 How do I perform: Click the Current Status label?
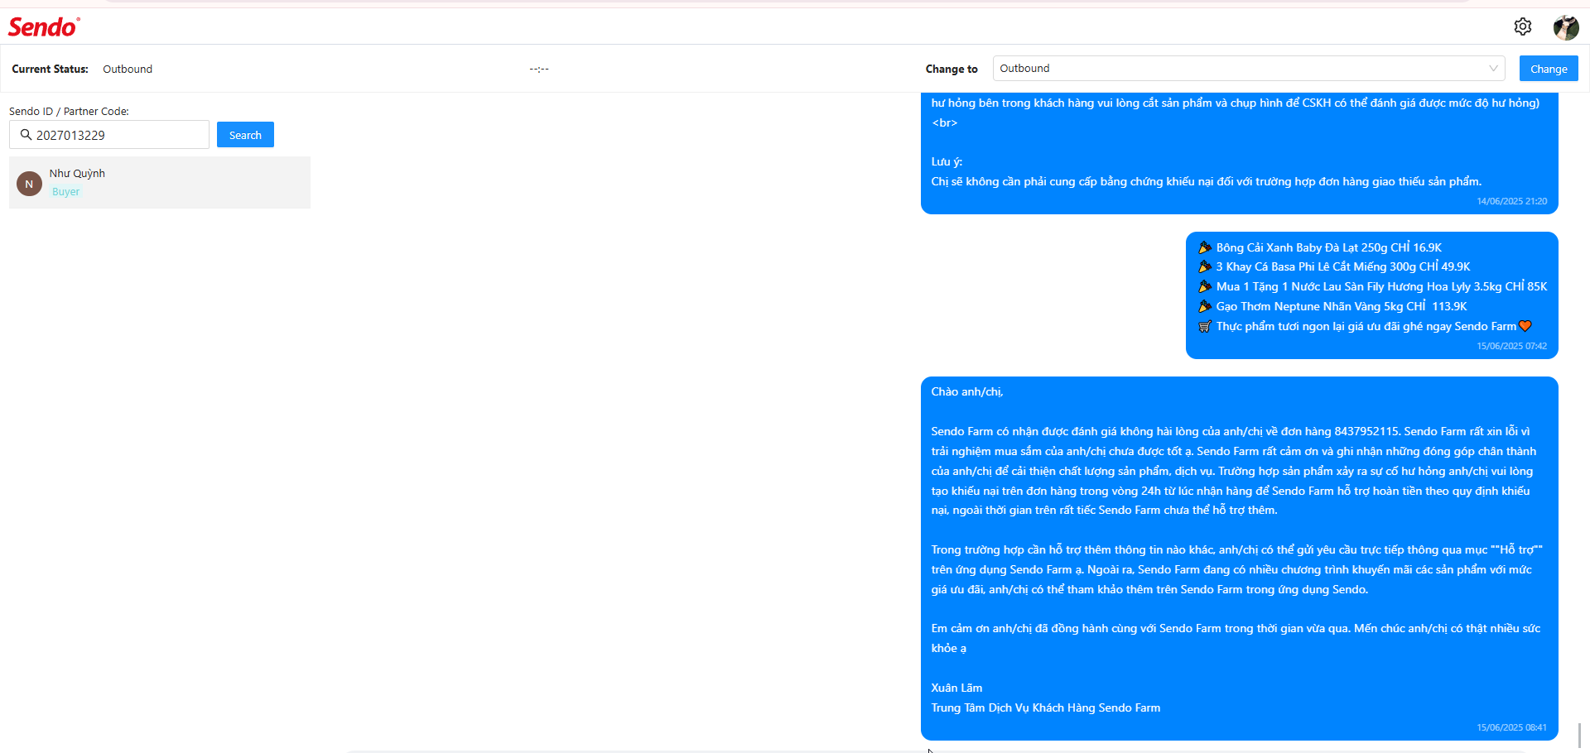pyautogui.click(x=50, y=70)
